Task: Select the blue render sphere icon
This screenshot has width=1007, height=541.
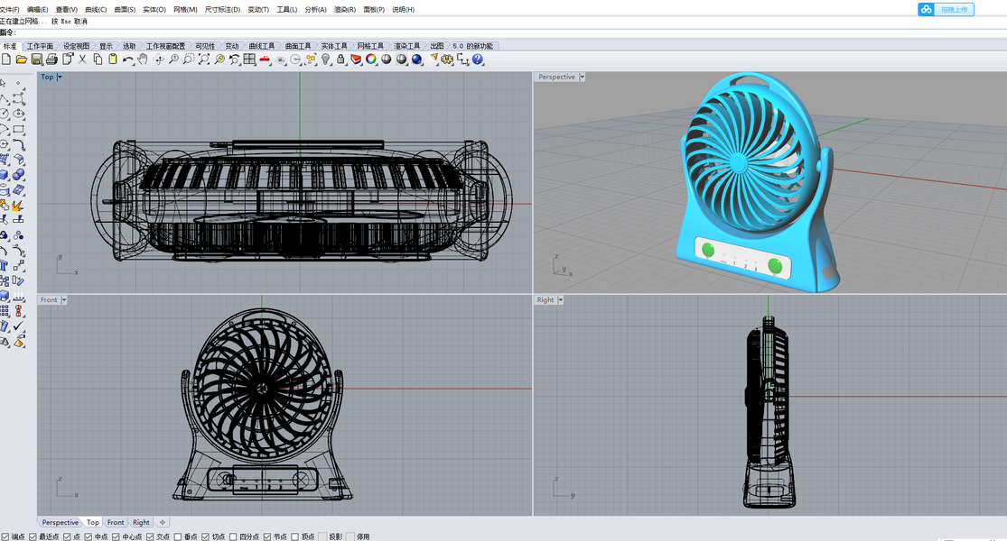Action: click(417, 59)
